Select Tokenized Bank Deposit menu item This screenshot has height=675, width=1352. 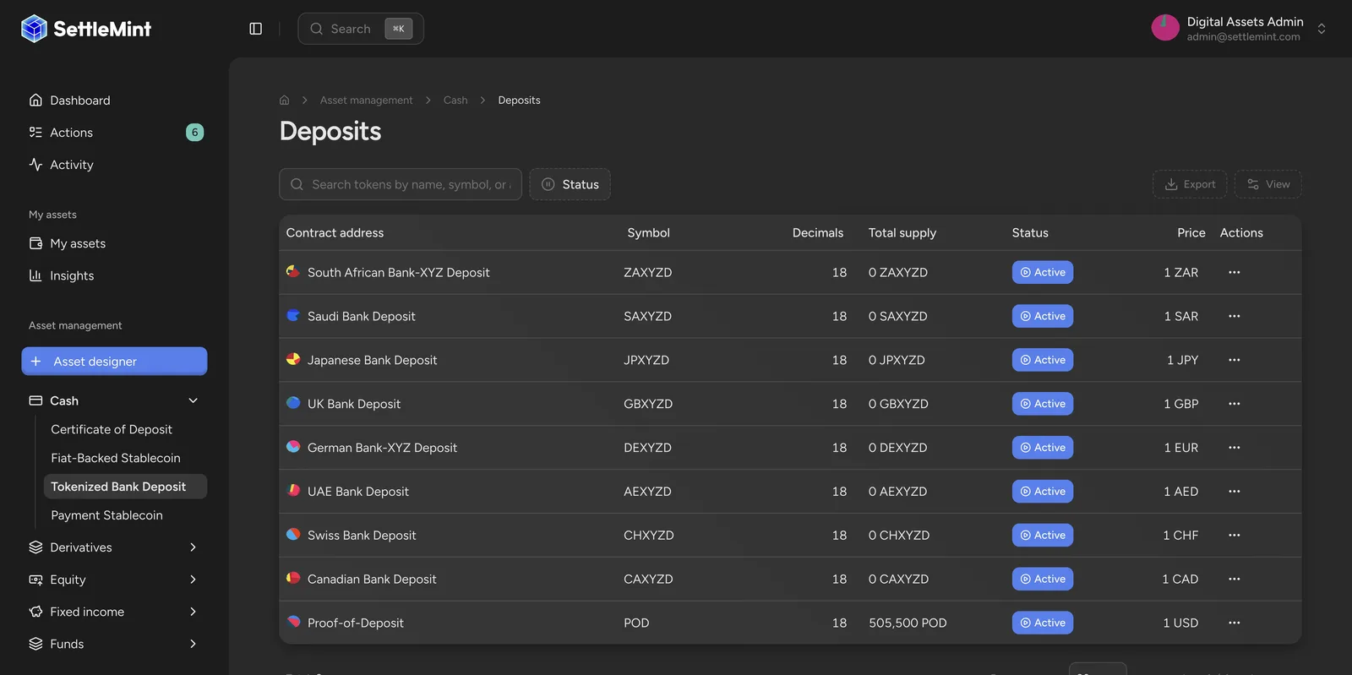click(x=125, y=487)
